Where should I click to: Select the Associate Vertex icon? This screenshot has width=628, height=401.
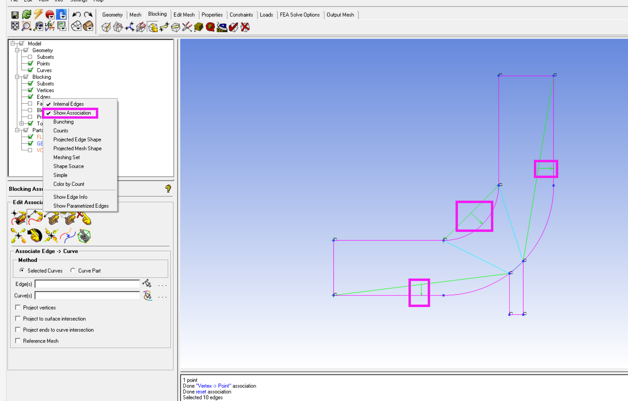(18, 217)
